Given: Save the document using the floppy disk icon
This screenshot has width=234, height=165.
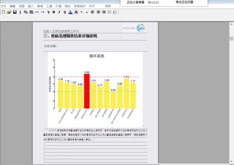Looking at the screenshot, I should [15, 12].
